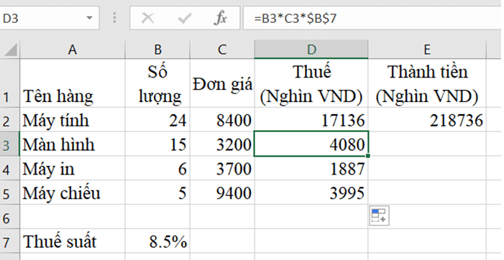504x260 pixels.
Task: Click the tax rate cell 8.5%
Action: [157, 241]
